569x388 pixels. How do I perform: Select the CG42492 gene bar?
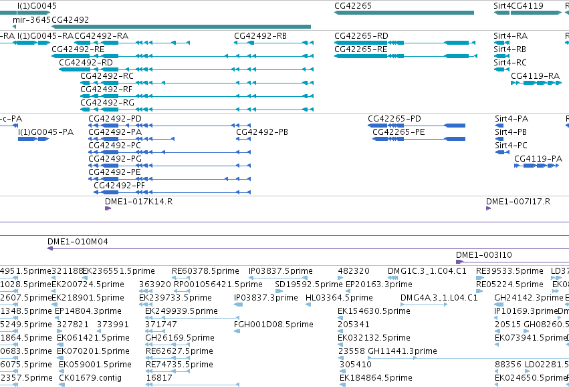coord(181,27)
